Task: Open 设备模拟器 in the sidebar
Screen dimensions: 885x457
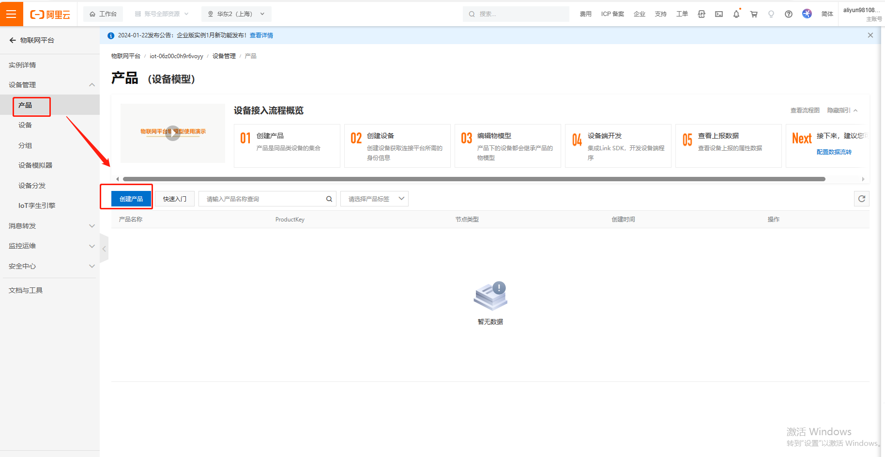Action: [35, 165]
